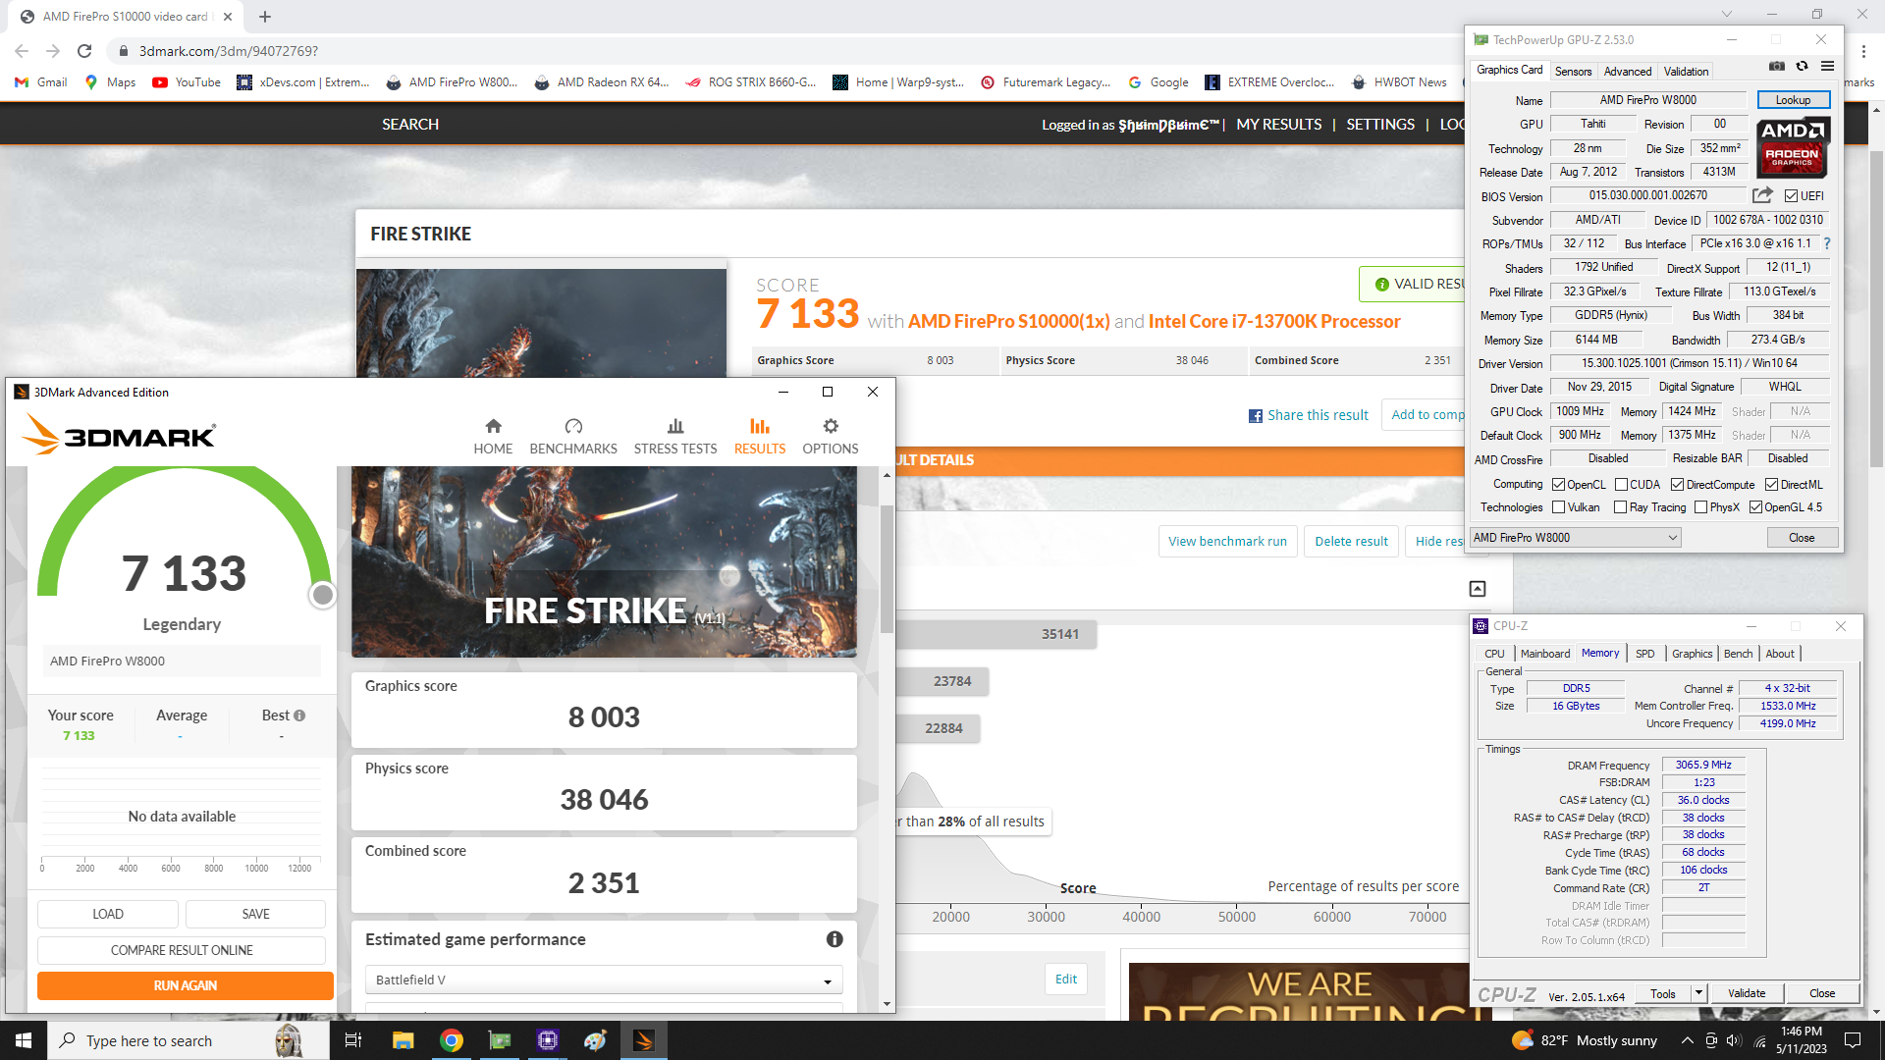The height and width of the screenshot is (1060, 1885).
Task: Click speaker volume icon in system tray
Action: pos(1733,1040)
